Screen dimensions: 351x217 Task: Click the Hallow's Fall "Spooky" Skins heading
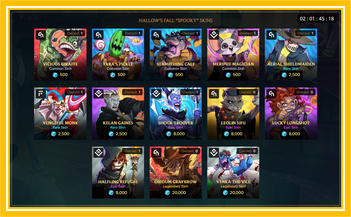tap(176, 20)
